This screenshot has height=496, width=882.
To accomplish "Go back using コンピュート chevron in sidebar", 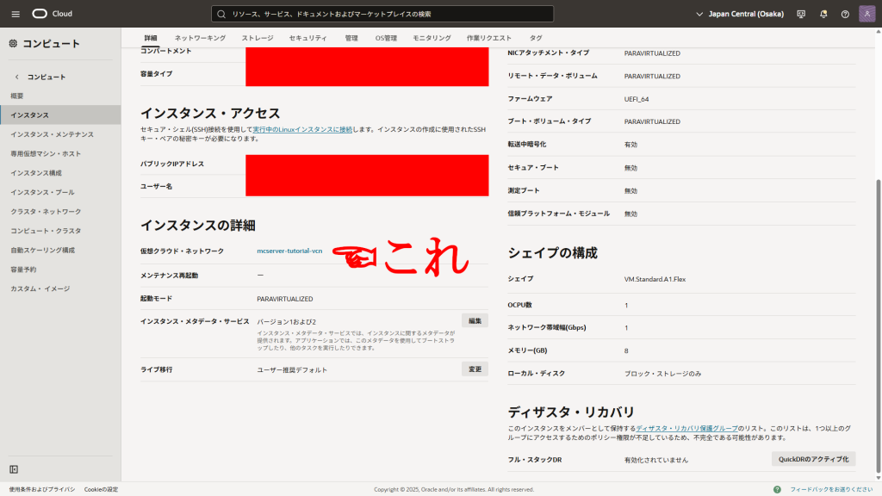I will (x=17, y=77).
